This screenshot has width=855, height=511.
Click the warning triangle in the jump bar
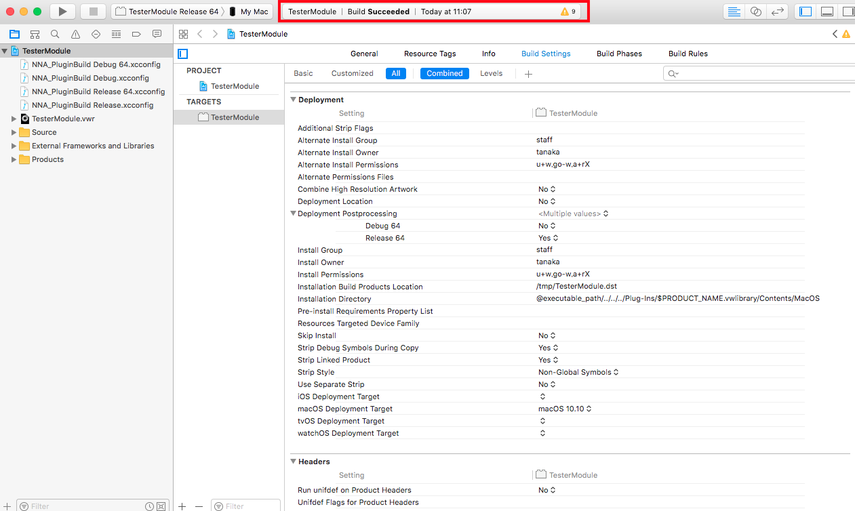pos(846,34)
